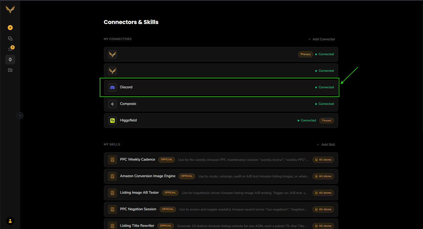Click Connected status in the Composio row
The width and height of the screenshot is (423, 229).
tap(325, 104)
